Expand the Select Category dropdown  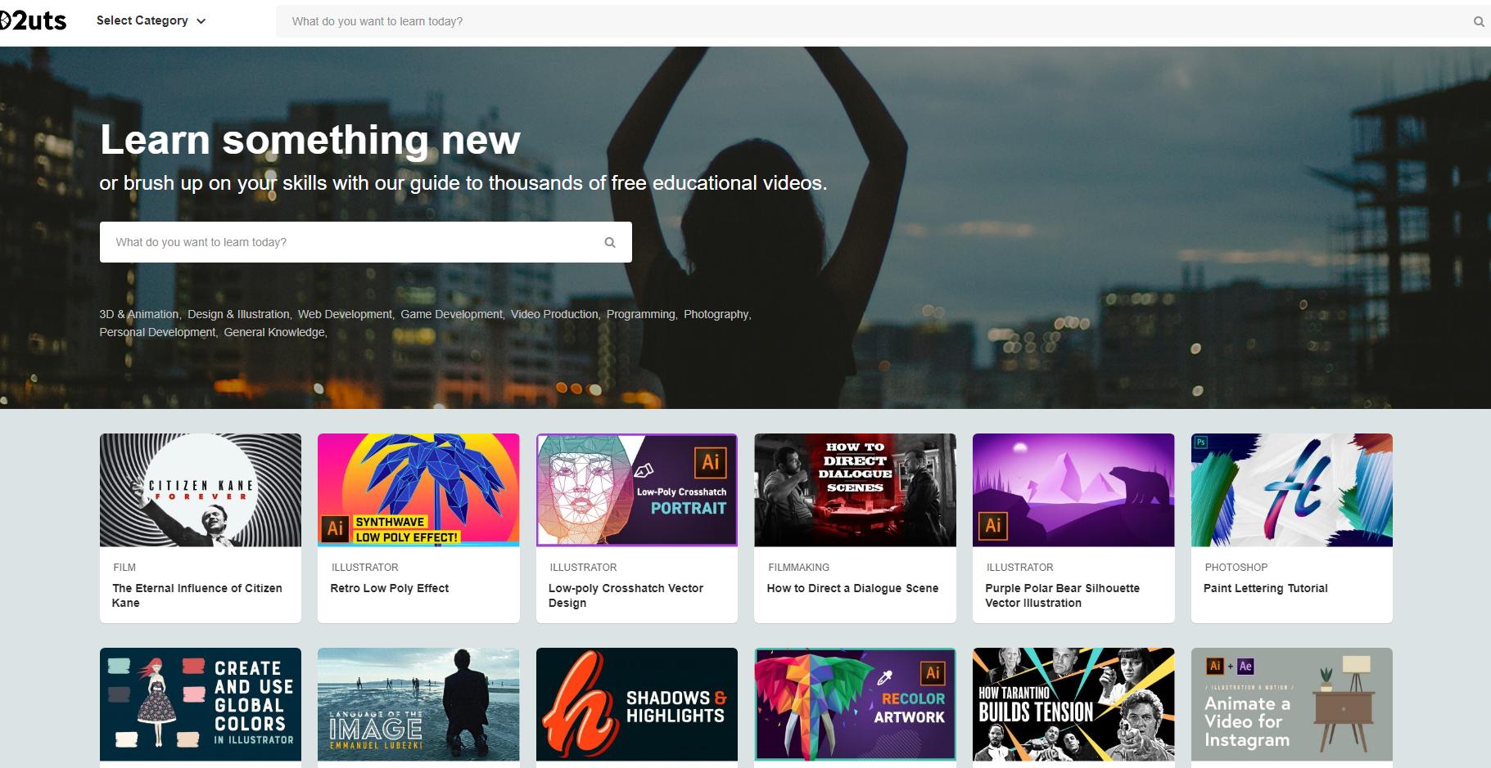[x=151, y=20]
